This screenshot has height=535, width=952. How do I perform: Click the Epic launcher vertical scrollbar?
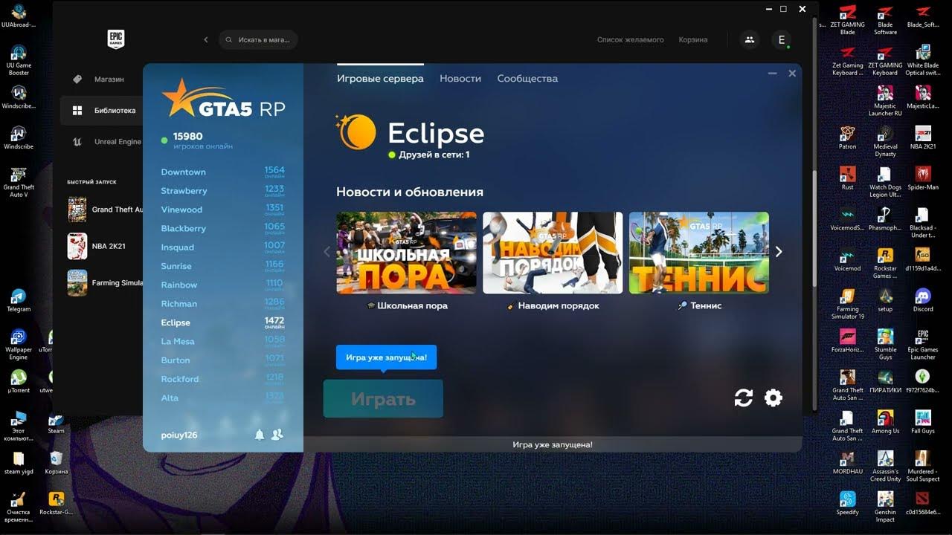pyautogui.click(x=814, y=227)
